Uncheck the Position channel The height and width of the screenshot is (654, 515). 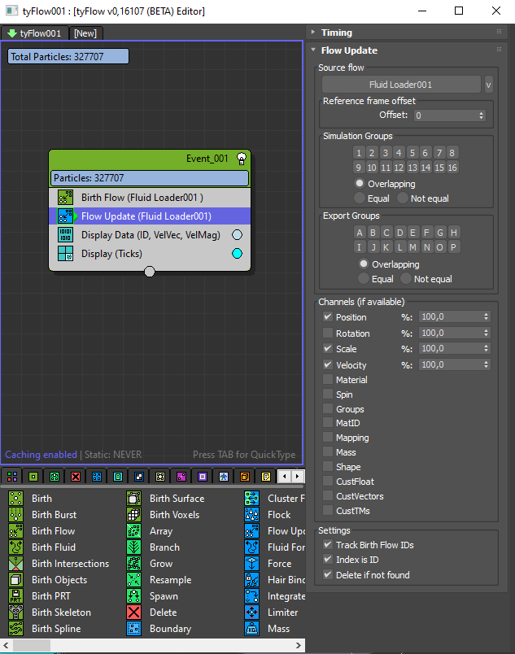click(x=328, y=317)
